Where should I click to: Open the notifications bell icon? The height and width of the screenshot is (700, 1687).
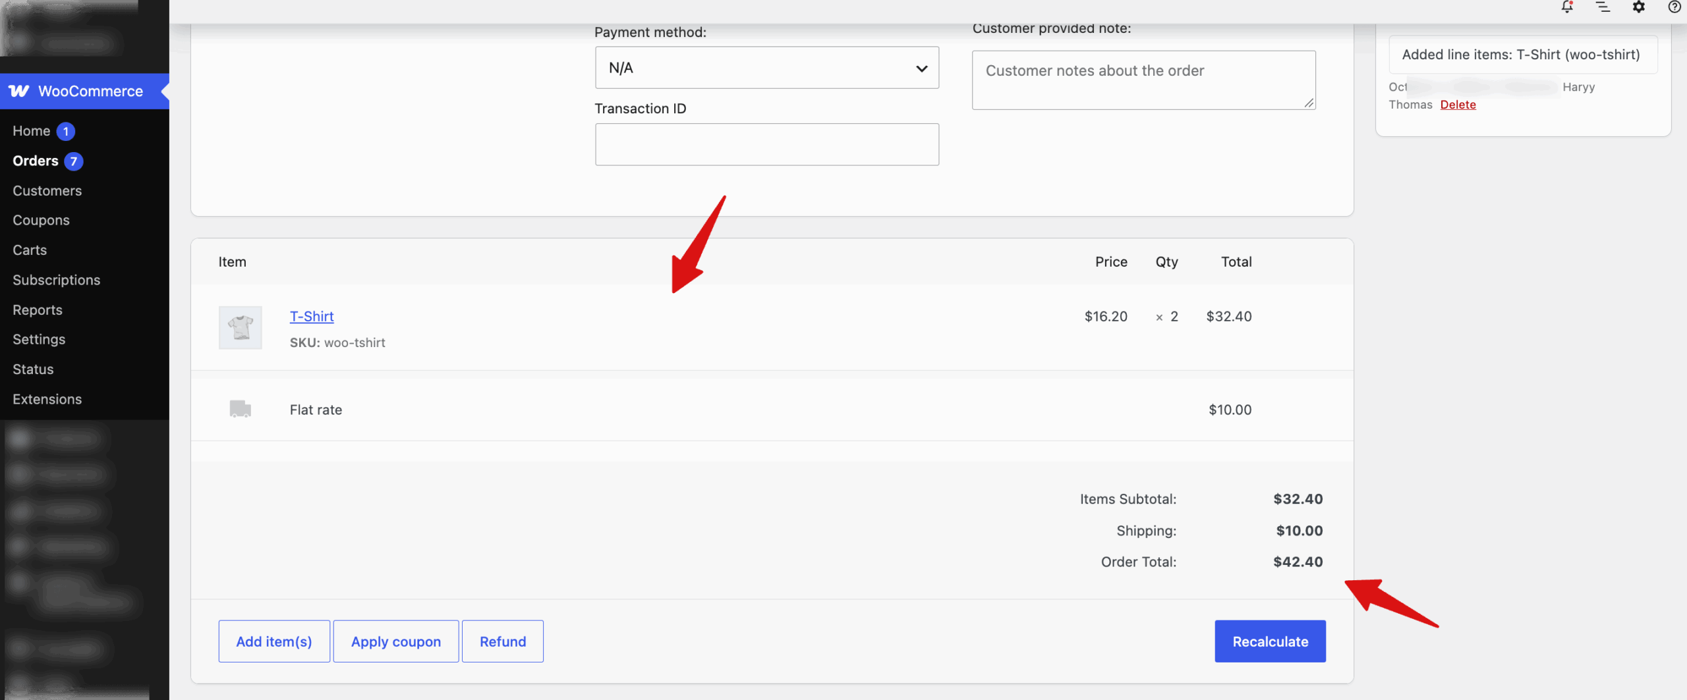[x=1567, y=7]
